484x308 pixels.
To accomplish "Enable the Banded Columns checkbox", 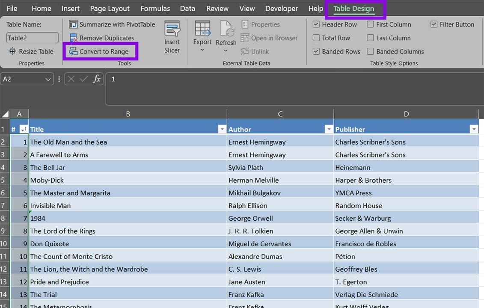I will [x=371, y=51].
